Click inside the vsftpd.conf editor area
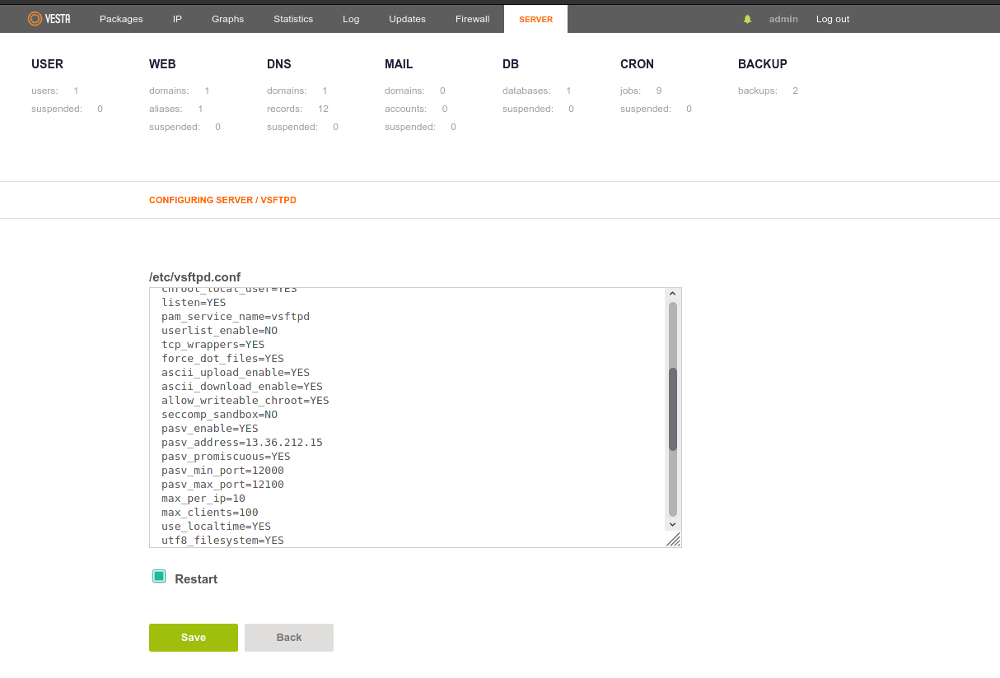Screen dimensions: 1000x678 [x=412, y=411]
